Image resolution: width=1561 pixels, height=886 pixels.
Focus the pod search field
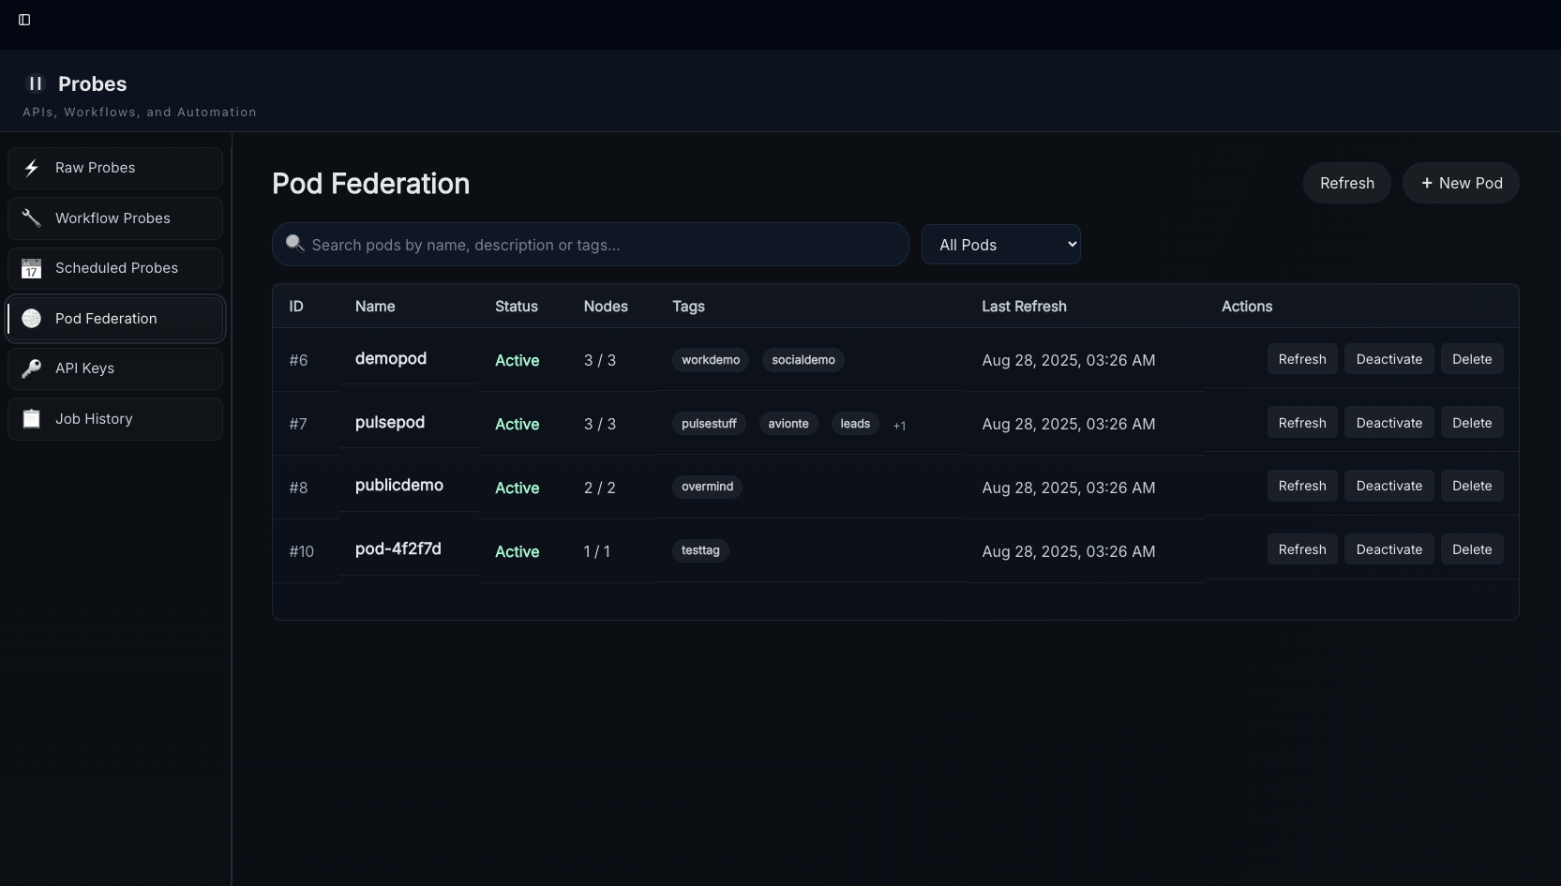click(x=600, y=245)
